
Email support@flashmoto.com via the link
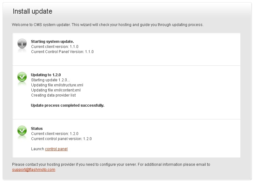(34, 170)
